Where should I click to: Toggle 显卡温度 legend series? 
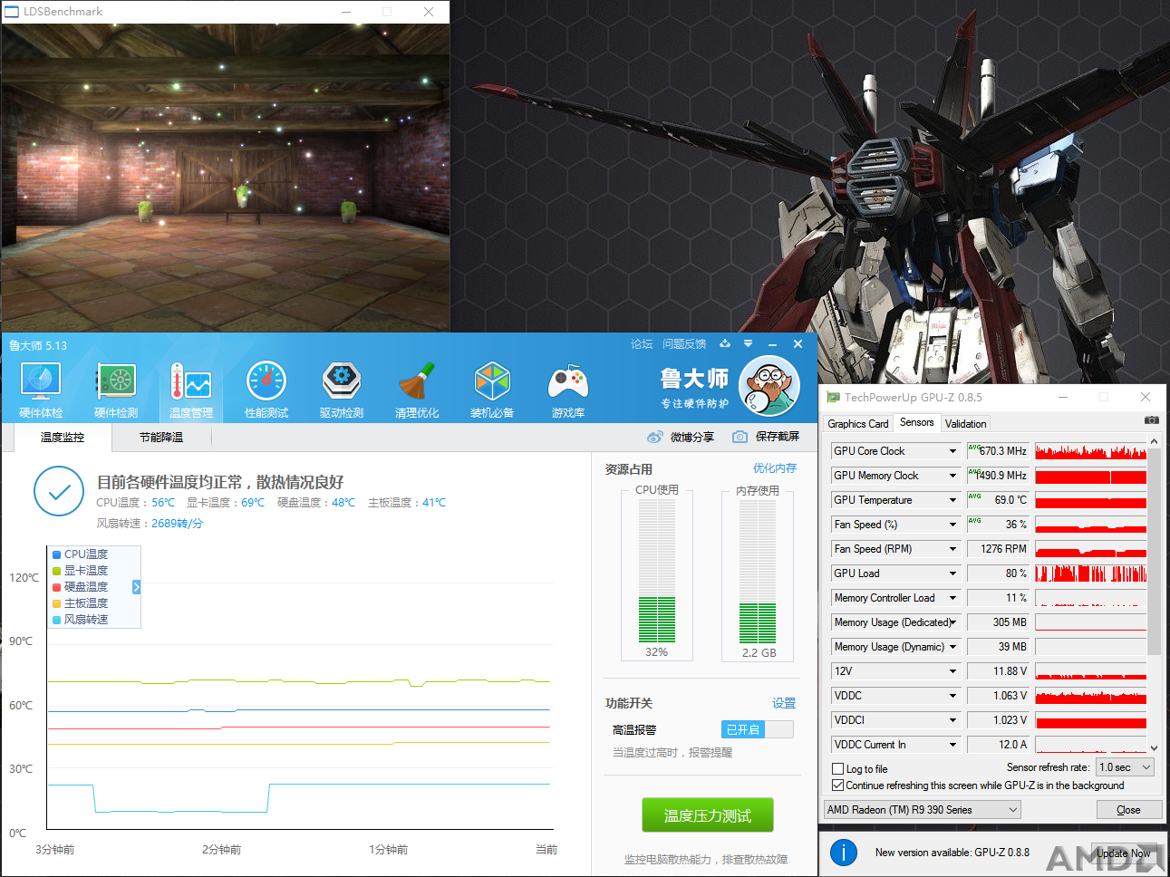tap(81, 571)
